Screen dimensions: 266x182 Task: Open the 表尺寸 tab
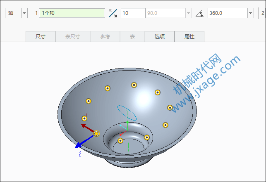73,36
